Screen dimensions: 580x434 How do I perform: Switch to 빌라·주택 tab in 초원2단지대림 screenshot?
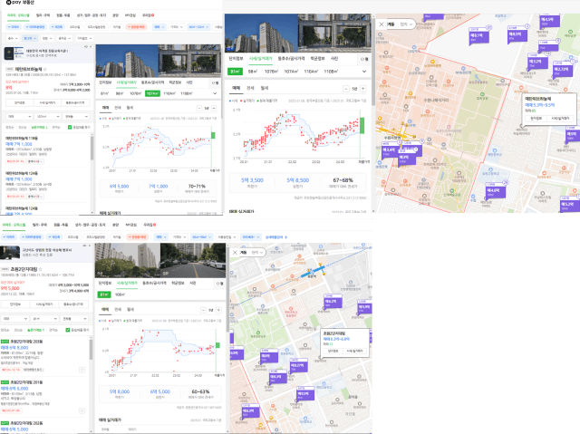point(40,225)
